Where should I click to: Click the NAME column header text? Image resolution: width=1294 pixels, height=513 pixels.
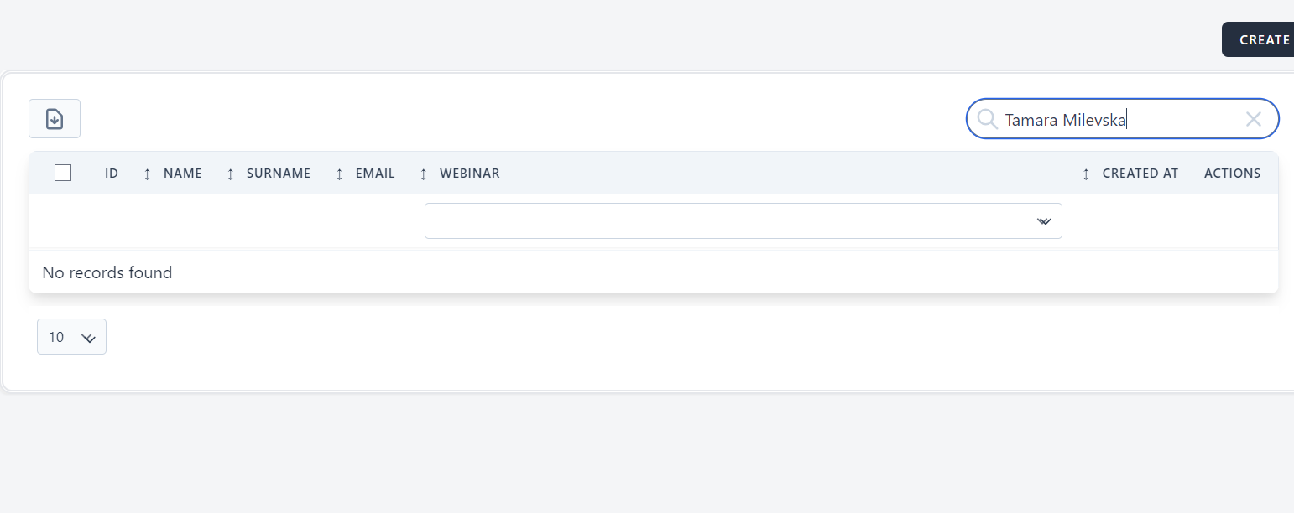click(183, 174)
